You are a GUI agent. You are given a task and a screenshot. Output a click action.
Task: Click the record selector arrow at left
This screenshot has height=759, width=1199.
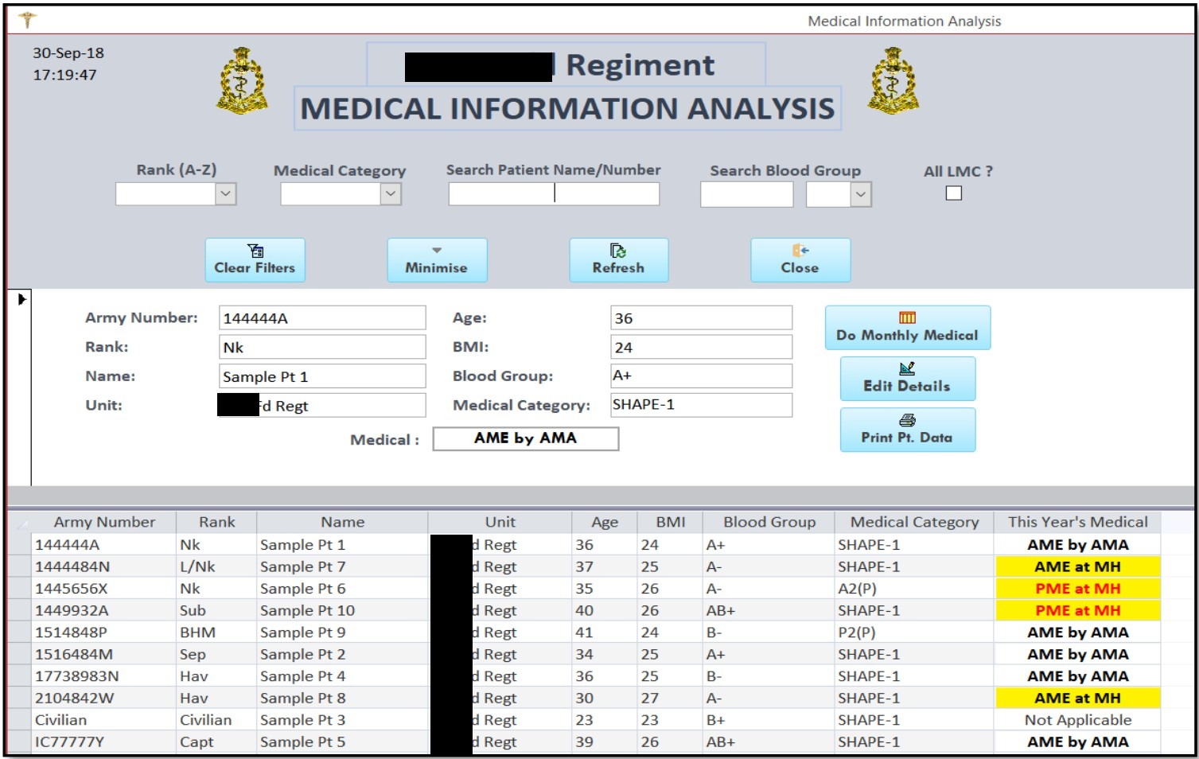[x=21, y=299]
